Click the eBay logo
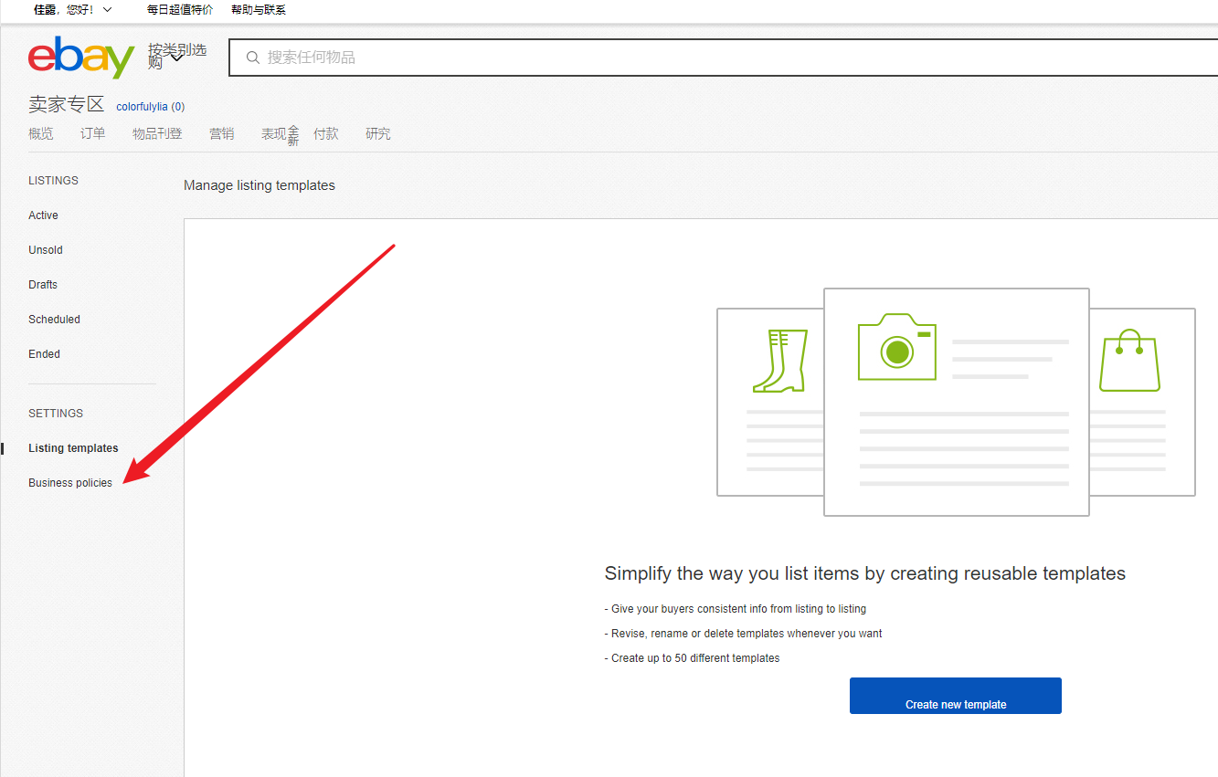This screenshot has height=777, width=1218. [x=81, y=57]
